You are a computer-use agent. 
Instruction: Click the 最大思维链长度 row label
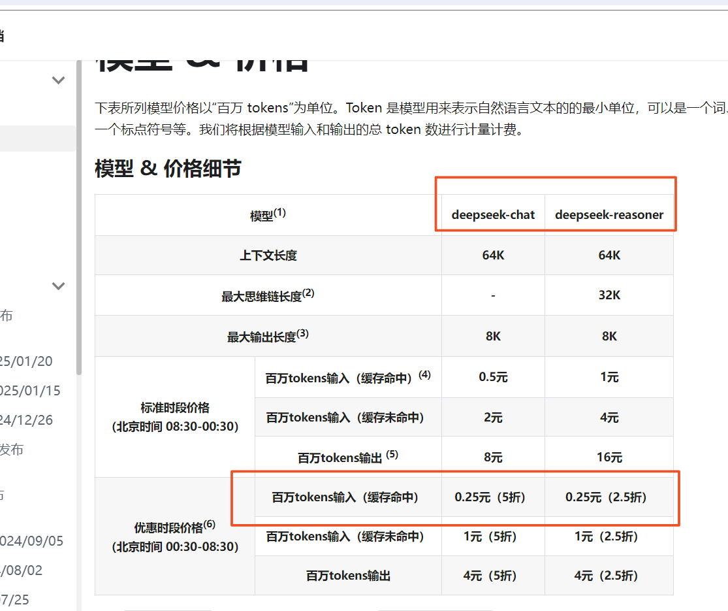(268, 295)
